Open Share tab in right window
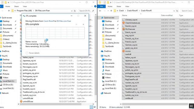Viewport: 194px width, 109px height. [119, 6]
